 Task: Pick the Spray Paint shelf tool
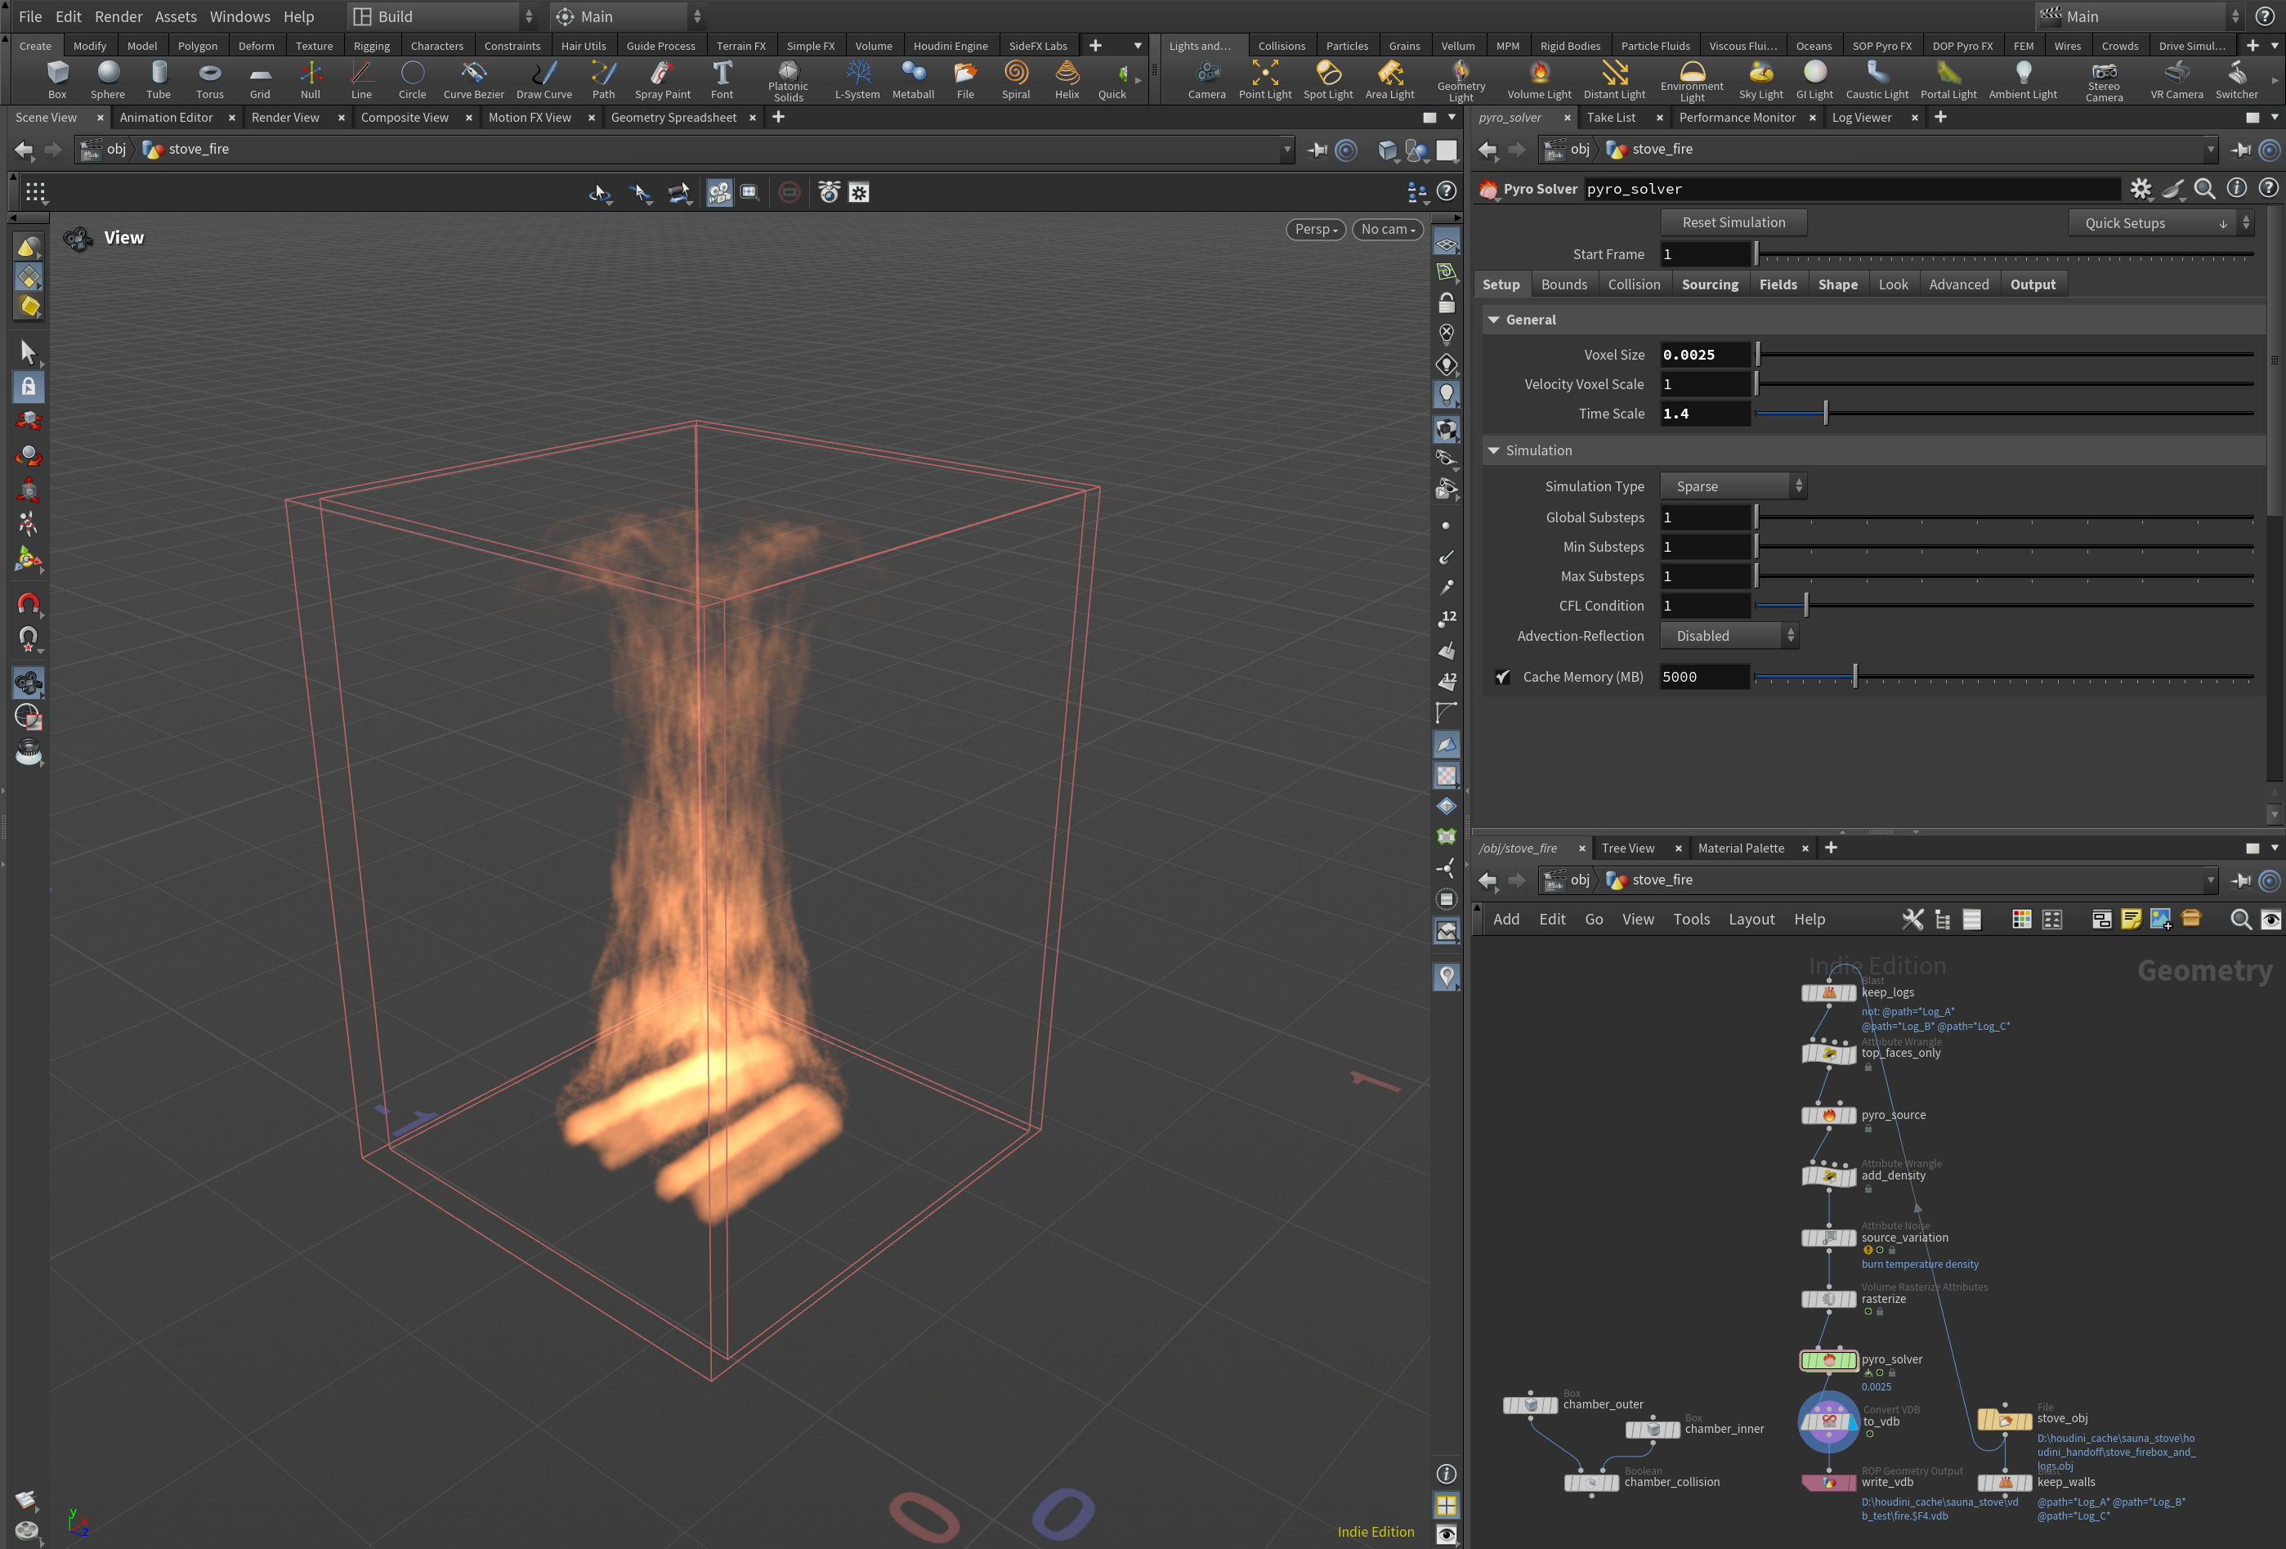(x=662, y=79)
